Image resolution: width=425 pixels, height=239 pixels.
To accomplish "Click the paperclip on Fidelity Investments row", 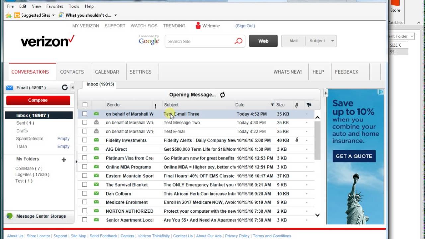I will tap(297, 140).
